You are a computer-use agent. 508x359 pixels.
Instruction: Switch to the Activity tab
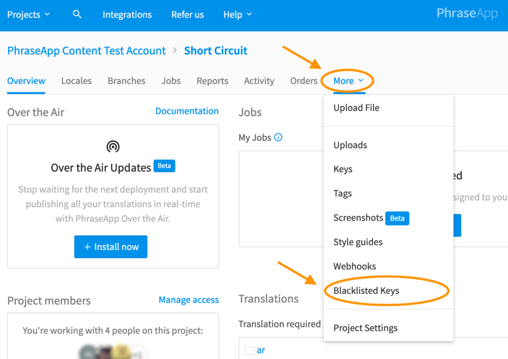click(259, 81)
